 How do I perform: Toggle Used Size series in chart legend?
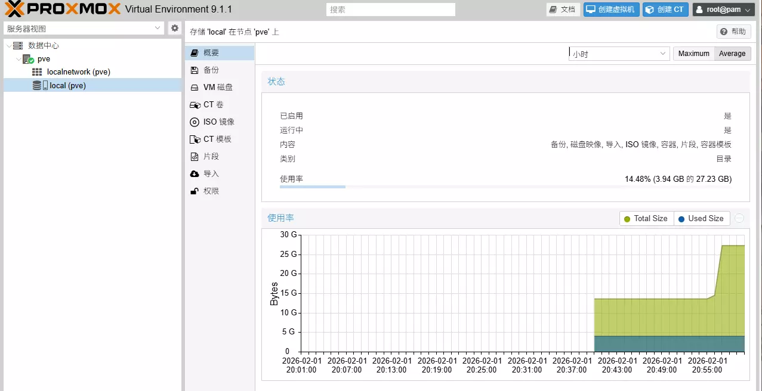coord(701,219)
